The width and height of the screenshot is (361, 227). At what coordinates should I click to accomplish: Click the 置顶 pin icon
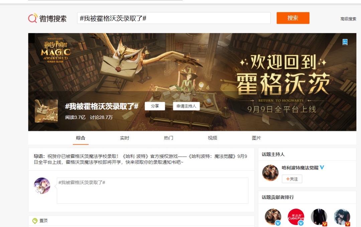point(35,221)
